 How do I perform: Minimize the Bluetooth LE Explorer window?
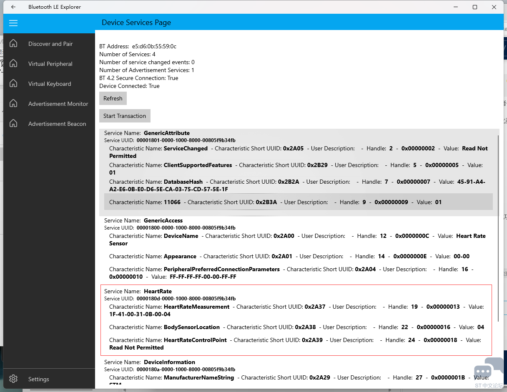[456, 7]
